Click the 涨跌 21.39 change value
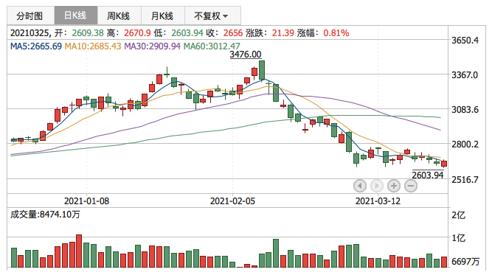 pyautogui.click(x=283, y=33)
